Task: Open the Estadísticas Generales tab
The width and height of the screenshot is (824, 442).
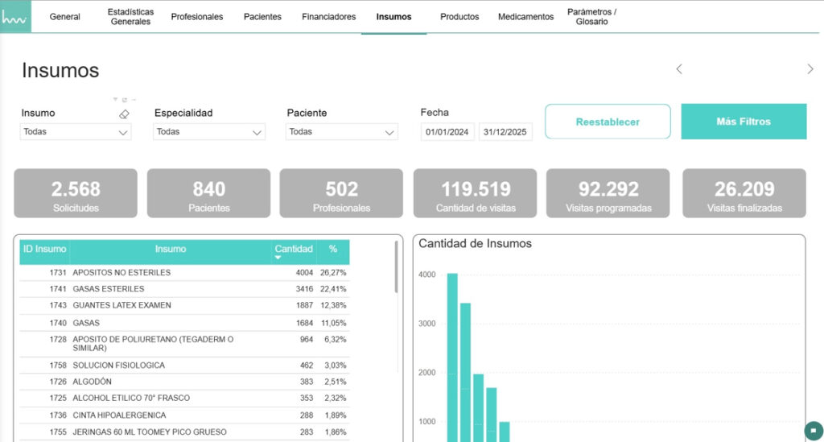Action: pos(130,17)
